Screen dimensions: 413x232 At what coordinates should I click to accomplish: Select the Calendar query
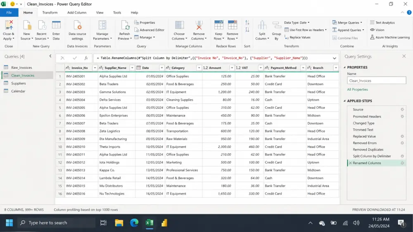[x=27, y=91]
